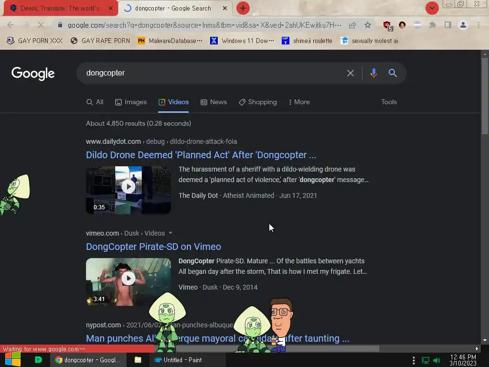Click the Google logo

pos(33,74)
